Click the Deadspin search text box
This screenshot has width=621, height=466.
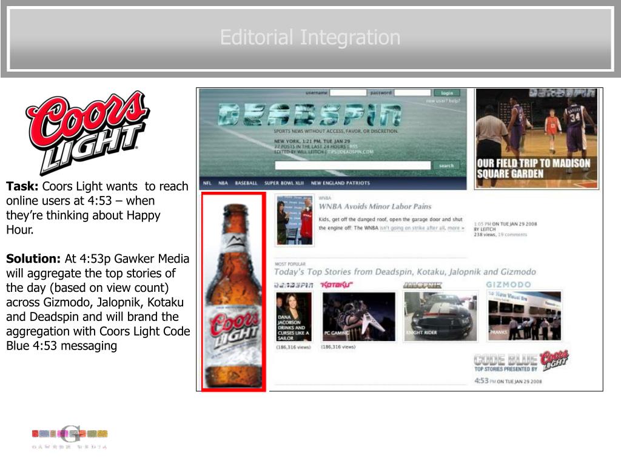click(352, 165)
